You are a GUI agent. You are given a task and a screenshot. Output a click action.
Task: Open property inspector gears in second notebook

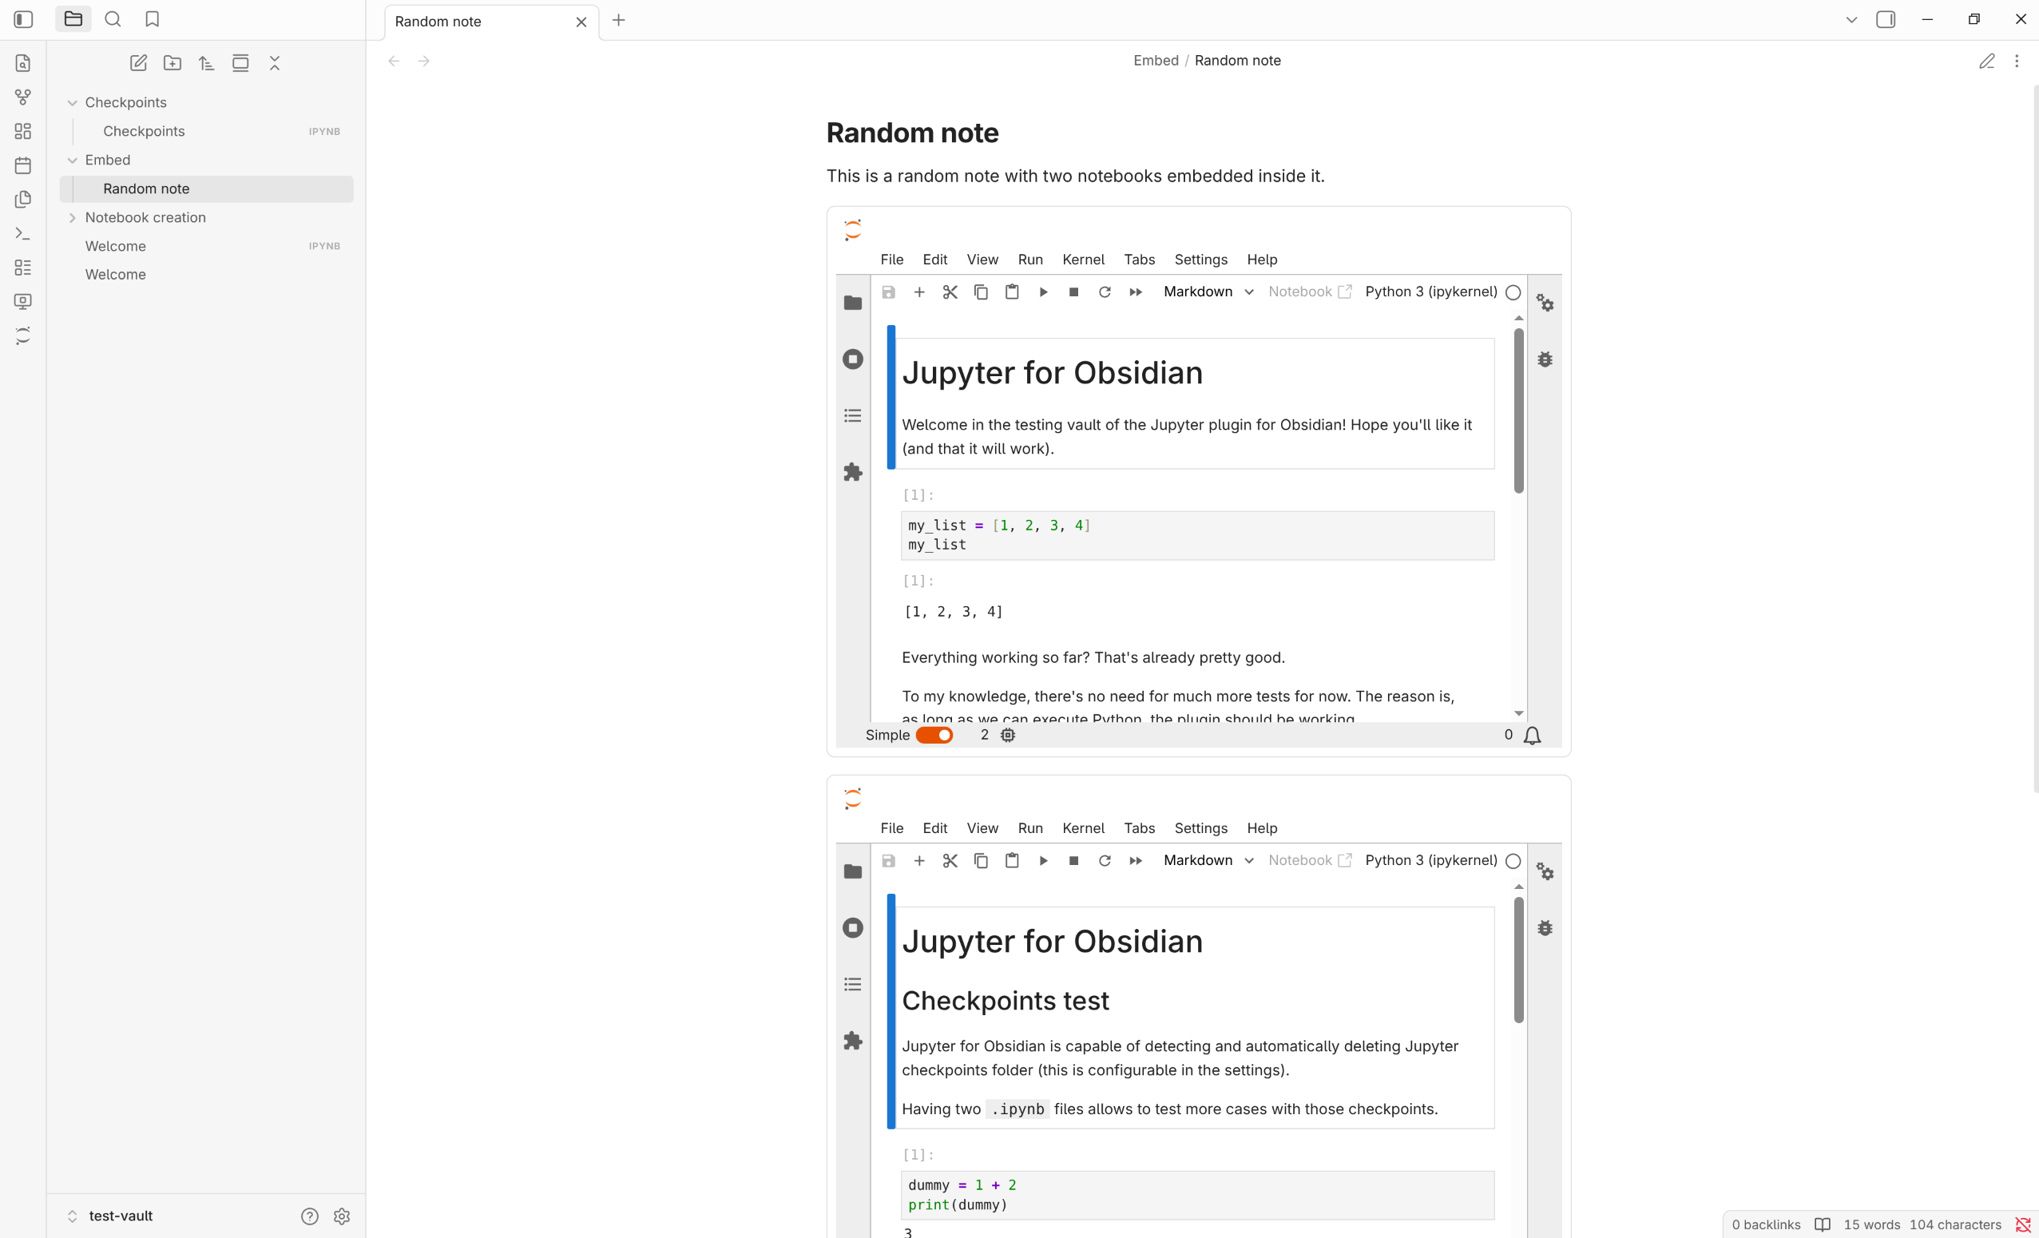pyautogui.click(x=1545, y=871)
